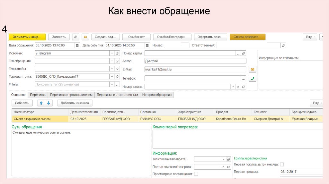Viewport: 329px width, 184px height.
Task: Switch to the Переписка с производителем tab
Action: pyautogui.click(x=71, y=95)
